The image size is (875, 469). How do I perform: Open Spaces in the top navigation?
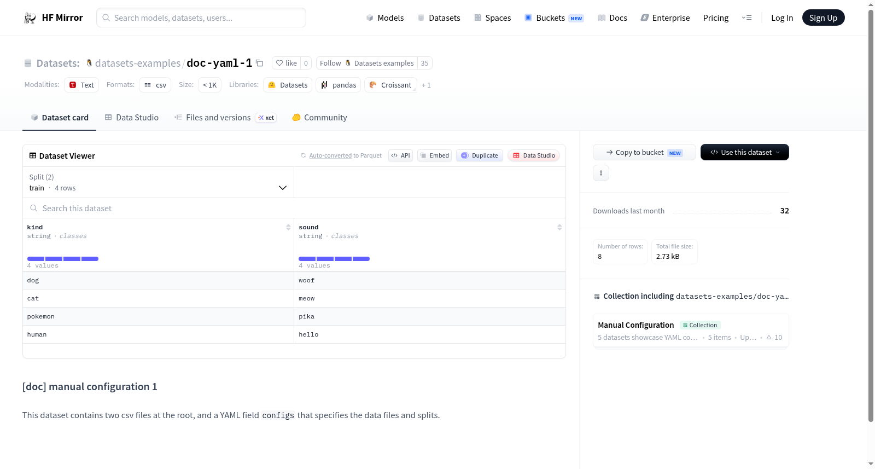click(x=493, y=18)
